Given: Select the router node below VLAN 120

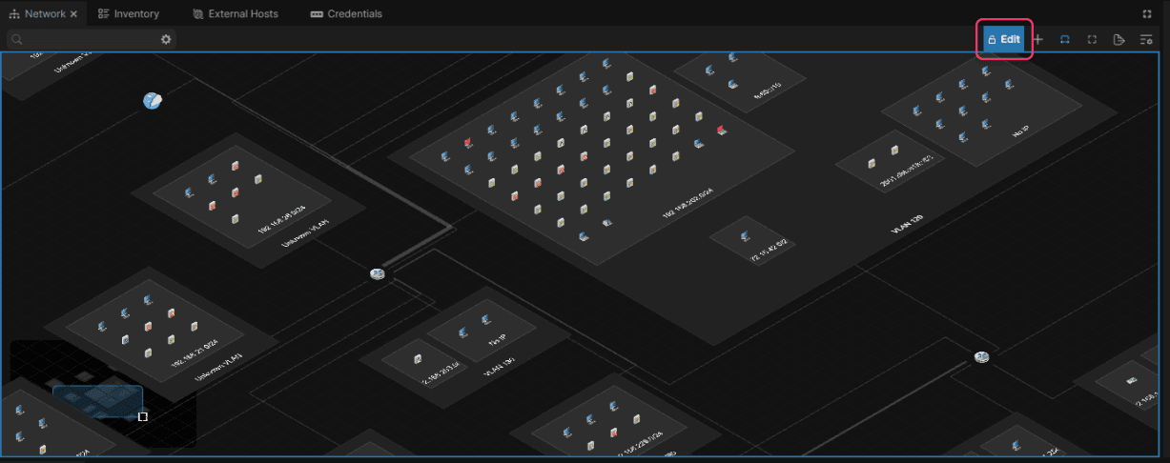Looking at the screenshot, I should (x=983, y=357).
